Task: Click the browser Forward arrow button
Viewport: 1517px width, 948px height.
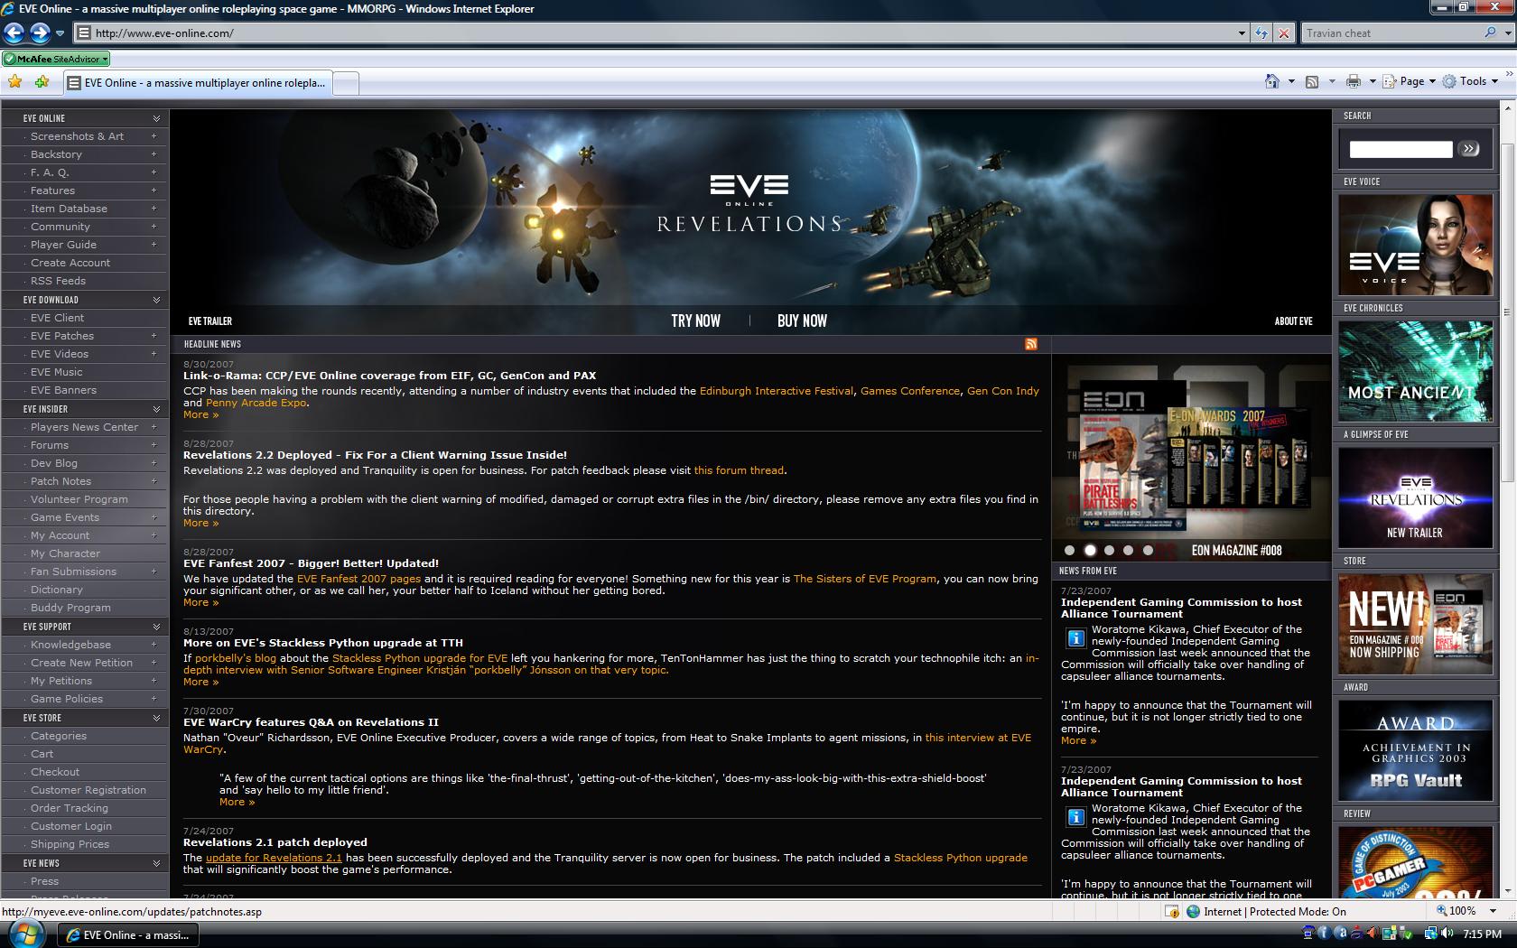Action: tap(40, 33)
